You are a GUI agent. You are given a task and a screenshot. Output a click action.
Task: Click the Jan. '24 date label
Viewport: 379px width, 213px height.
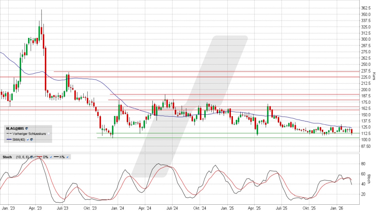pos(118,208)
